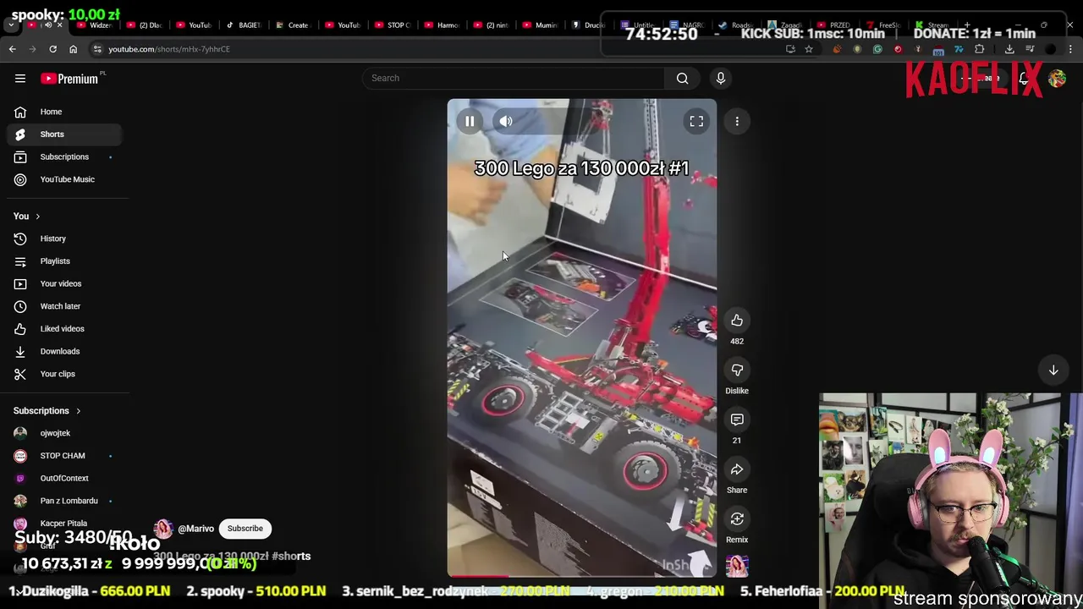
Task: Expand the Subscriptions section header
Action: tap(47, 411)
